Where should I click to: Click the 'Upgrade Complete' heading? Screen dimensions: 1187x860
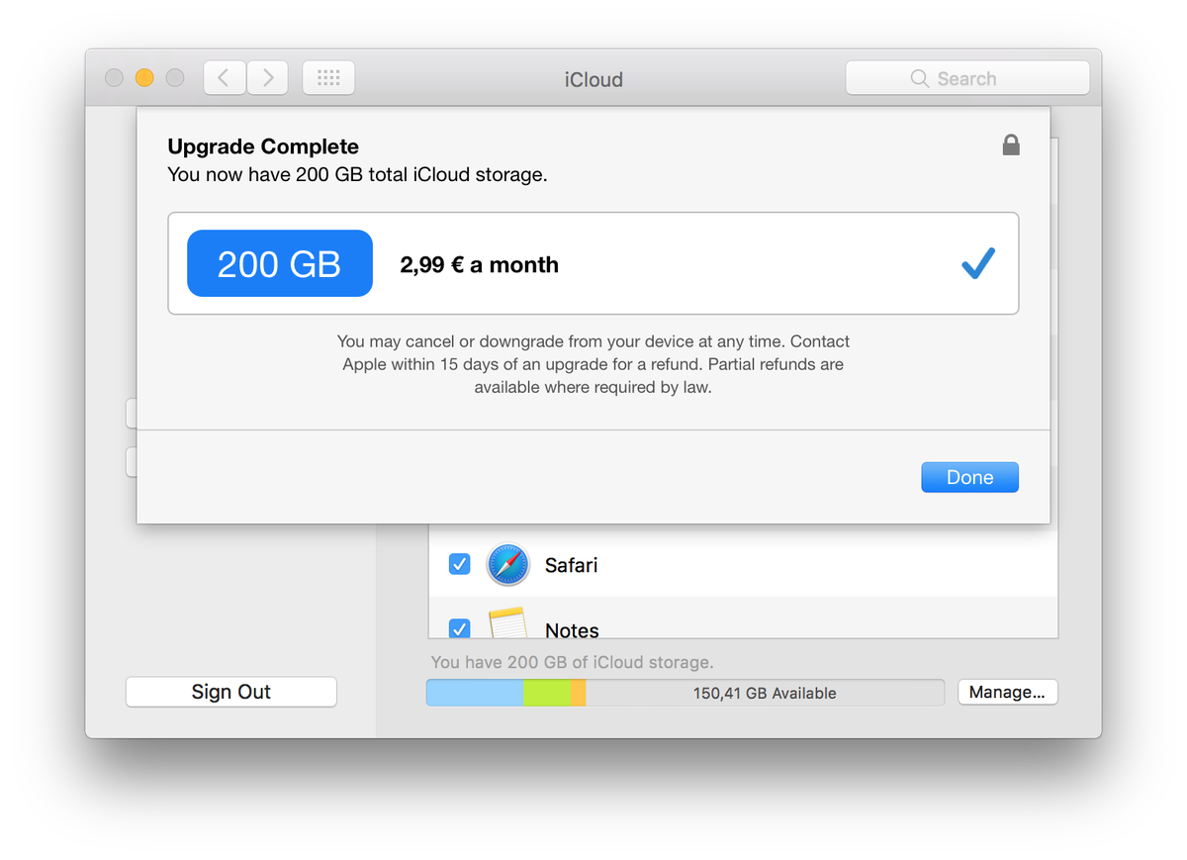[x=263, y=146]
